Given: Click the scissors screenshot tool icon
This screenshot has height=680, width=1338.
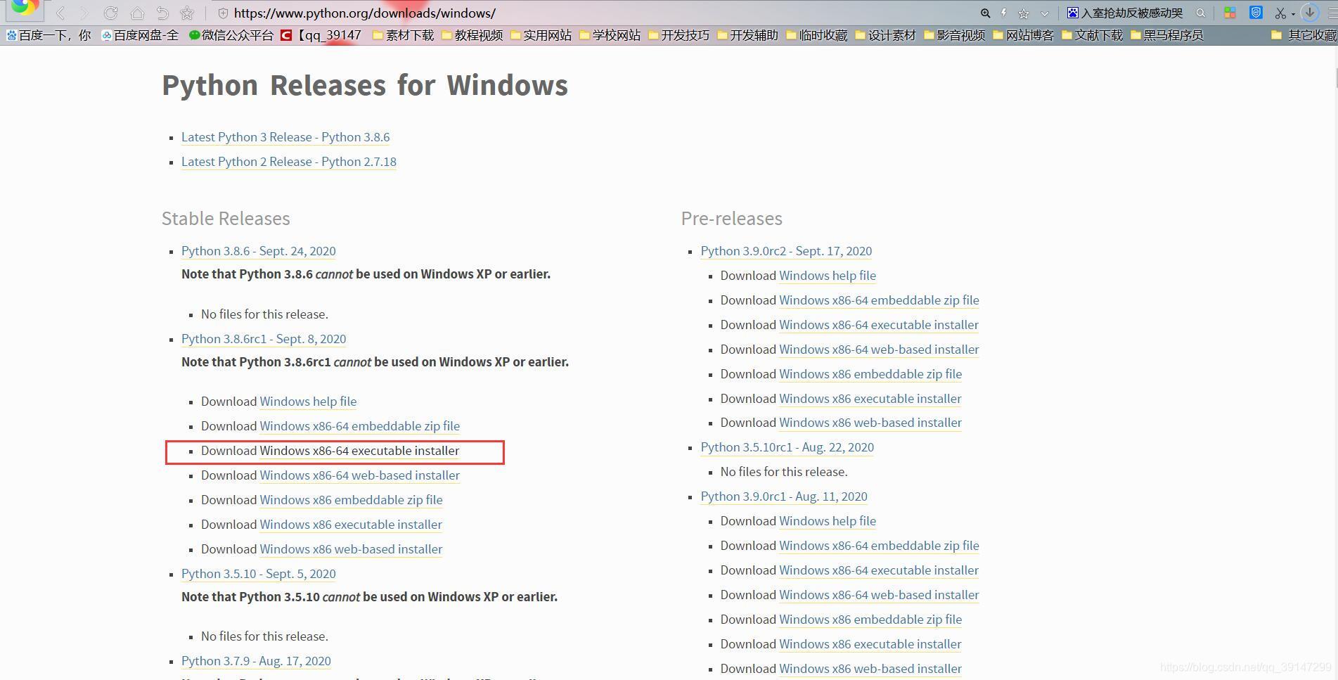Looking at the screenshot, I should point(1280,13).
